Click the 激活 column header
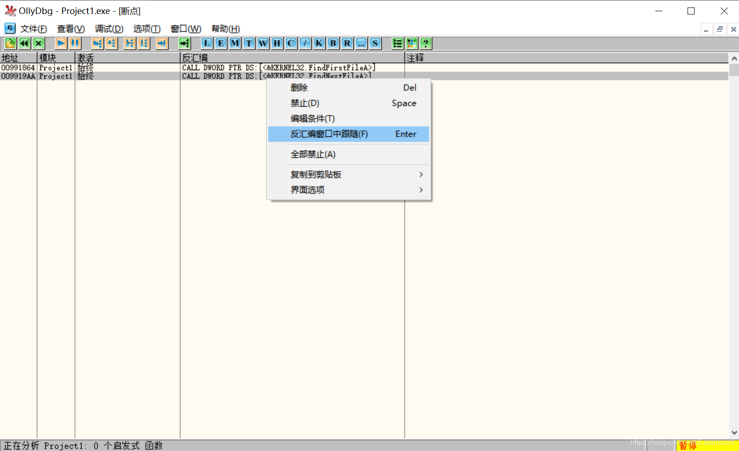This screenshot has width=739, height=451. tap(128, 58)
